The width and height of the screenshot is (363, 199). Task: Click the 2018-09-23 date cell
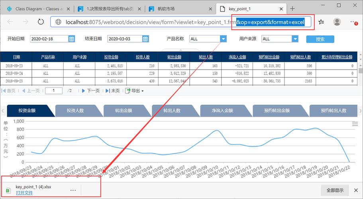pyautogui.click(x=16, y=66)
